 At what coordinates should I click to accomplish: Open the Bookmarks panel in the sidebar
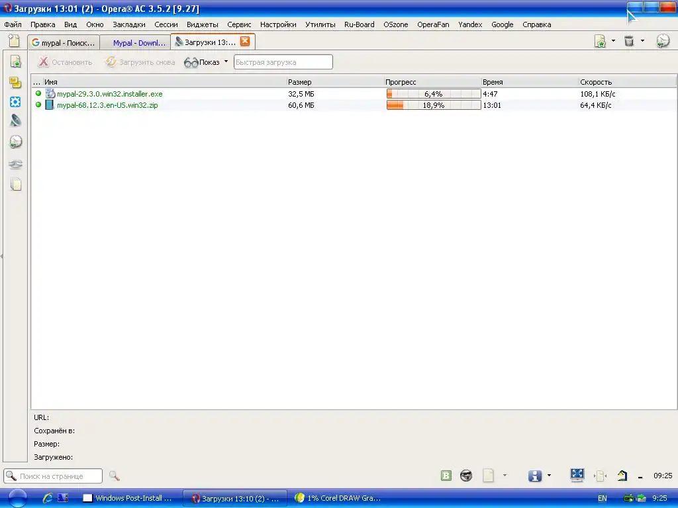[16, 62]
